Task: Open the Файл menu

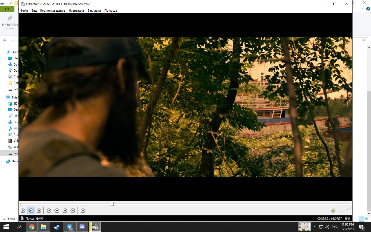Action: pyautogui.click(x=24, y=10)
